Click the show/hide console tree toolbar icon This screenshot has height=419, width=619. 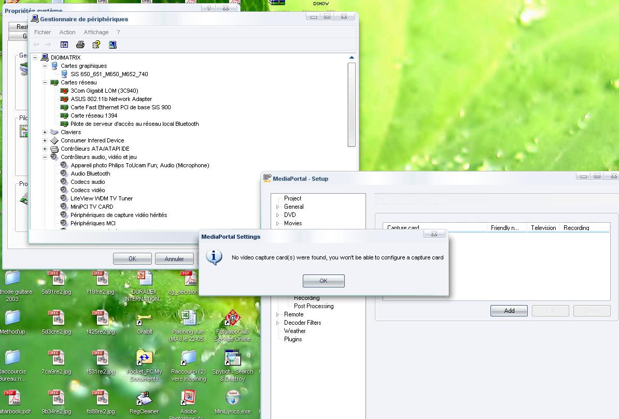(x=64, y=45)
